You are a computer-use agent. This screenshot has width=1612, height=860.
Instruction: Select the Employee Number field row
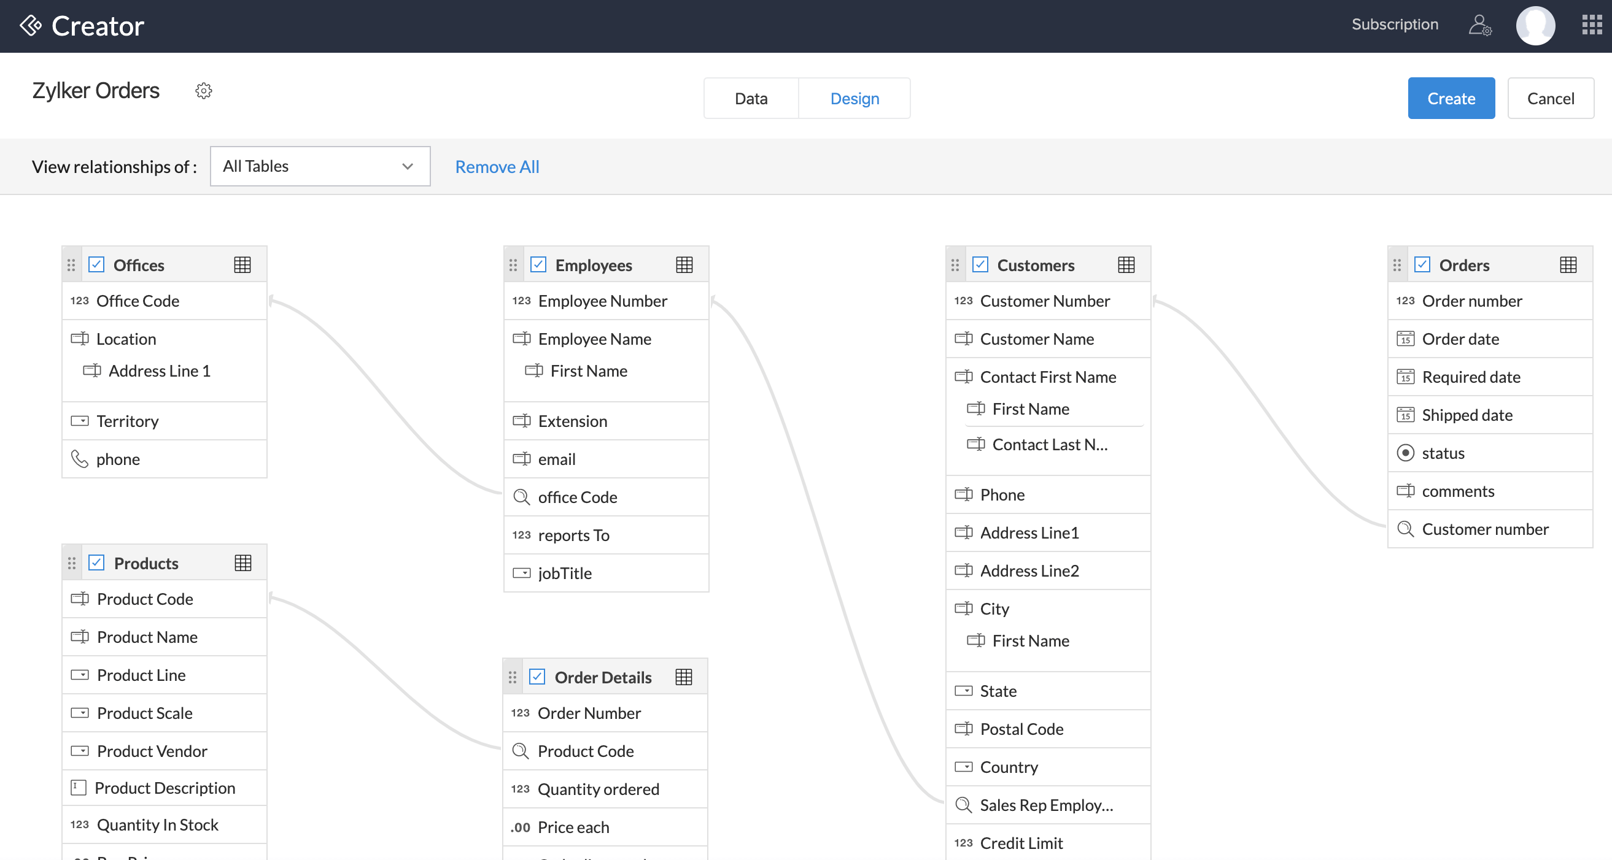(606, 300)
